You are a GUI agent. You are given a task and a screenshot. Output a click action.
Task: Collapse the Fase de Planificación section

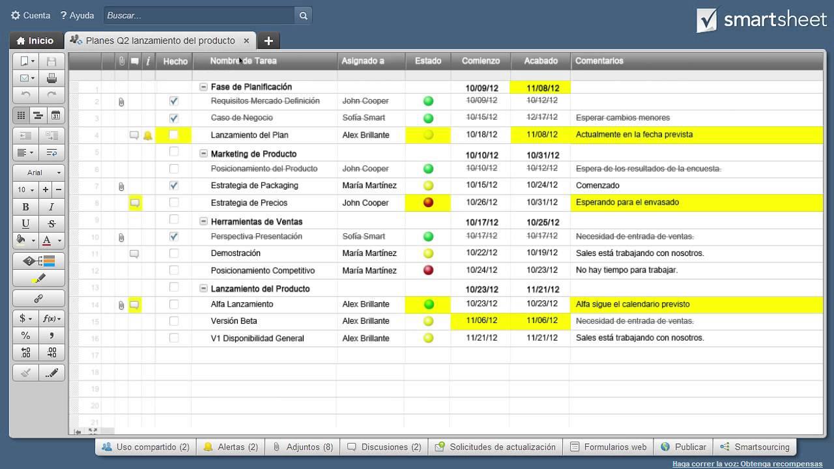[x=203, y=87]
